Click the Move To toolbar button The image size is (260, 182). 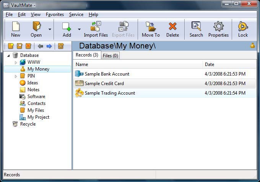[151, 29]
